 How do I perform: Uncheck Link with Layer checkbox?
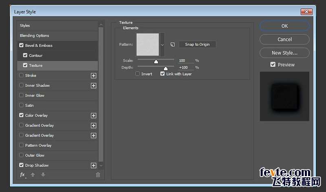pyautogui.click(x=162, y=74)
